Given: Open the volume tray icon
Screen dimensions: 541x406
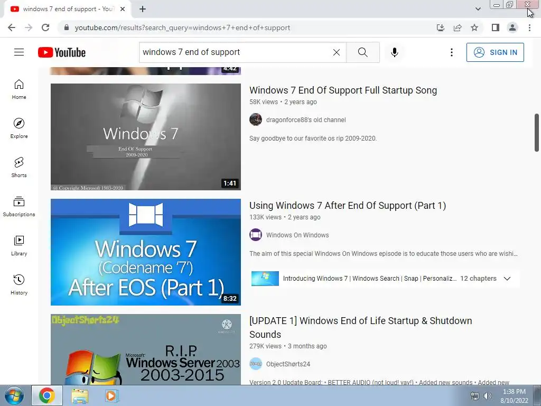Looking at the screenshot, I should coord(488,396).
